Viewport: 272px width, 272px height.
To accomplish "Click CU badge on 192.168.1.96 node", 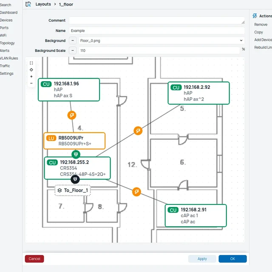I will tap(46, 84).
